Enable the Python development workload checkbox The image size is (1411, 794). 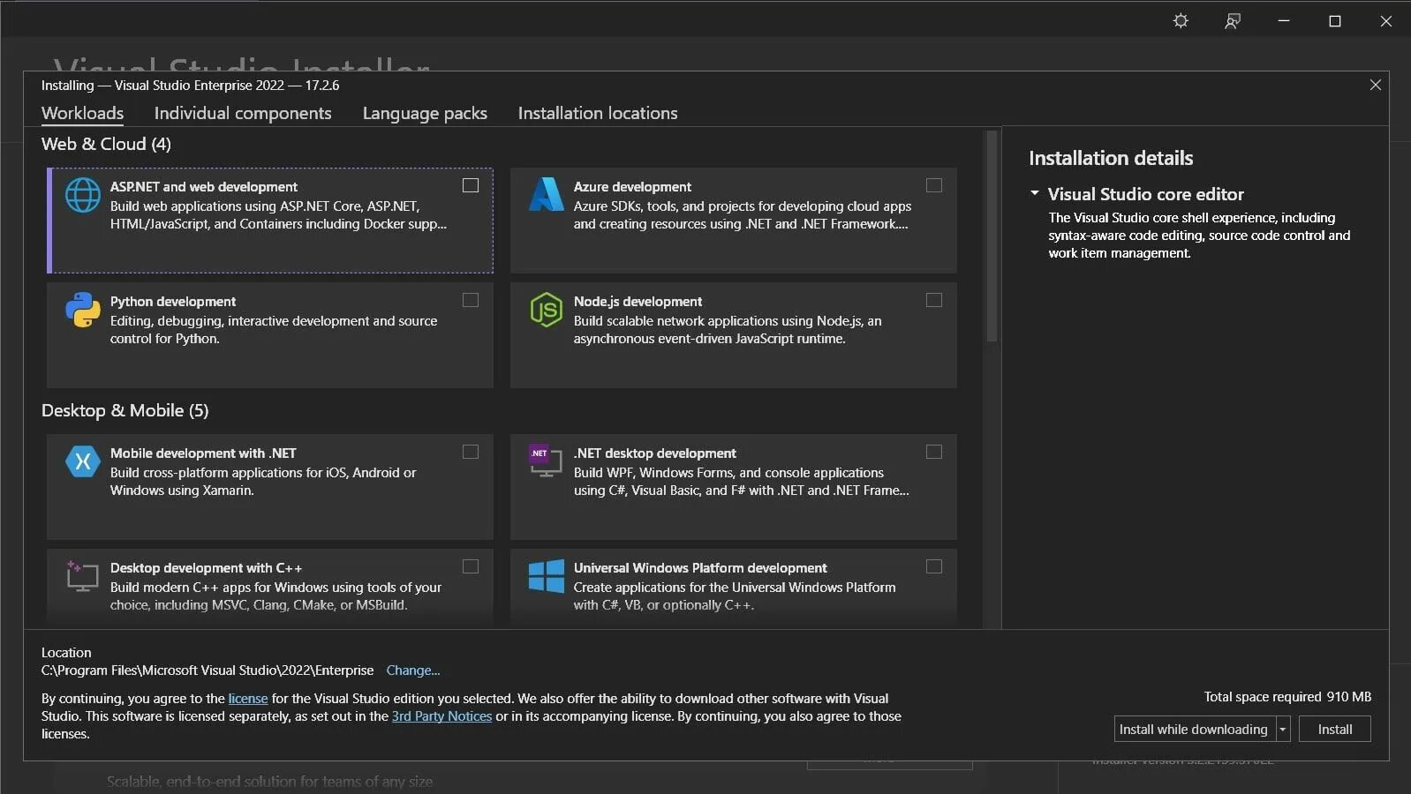tap(471, 301)
